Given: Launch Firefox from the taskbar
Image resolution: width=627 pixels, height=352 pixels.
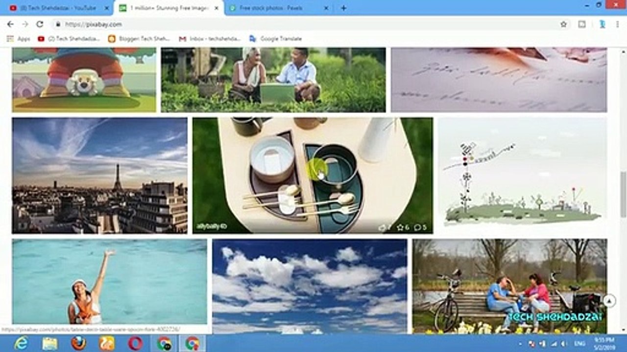Looking at the screenshot, I should point(78,343).
